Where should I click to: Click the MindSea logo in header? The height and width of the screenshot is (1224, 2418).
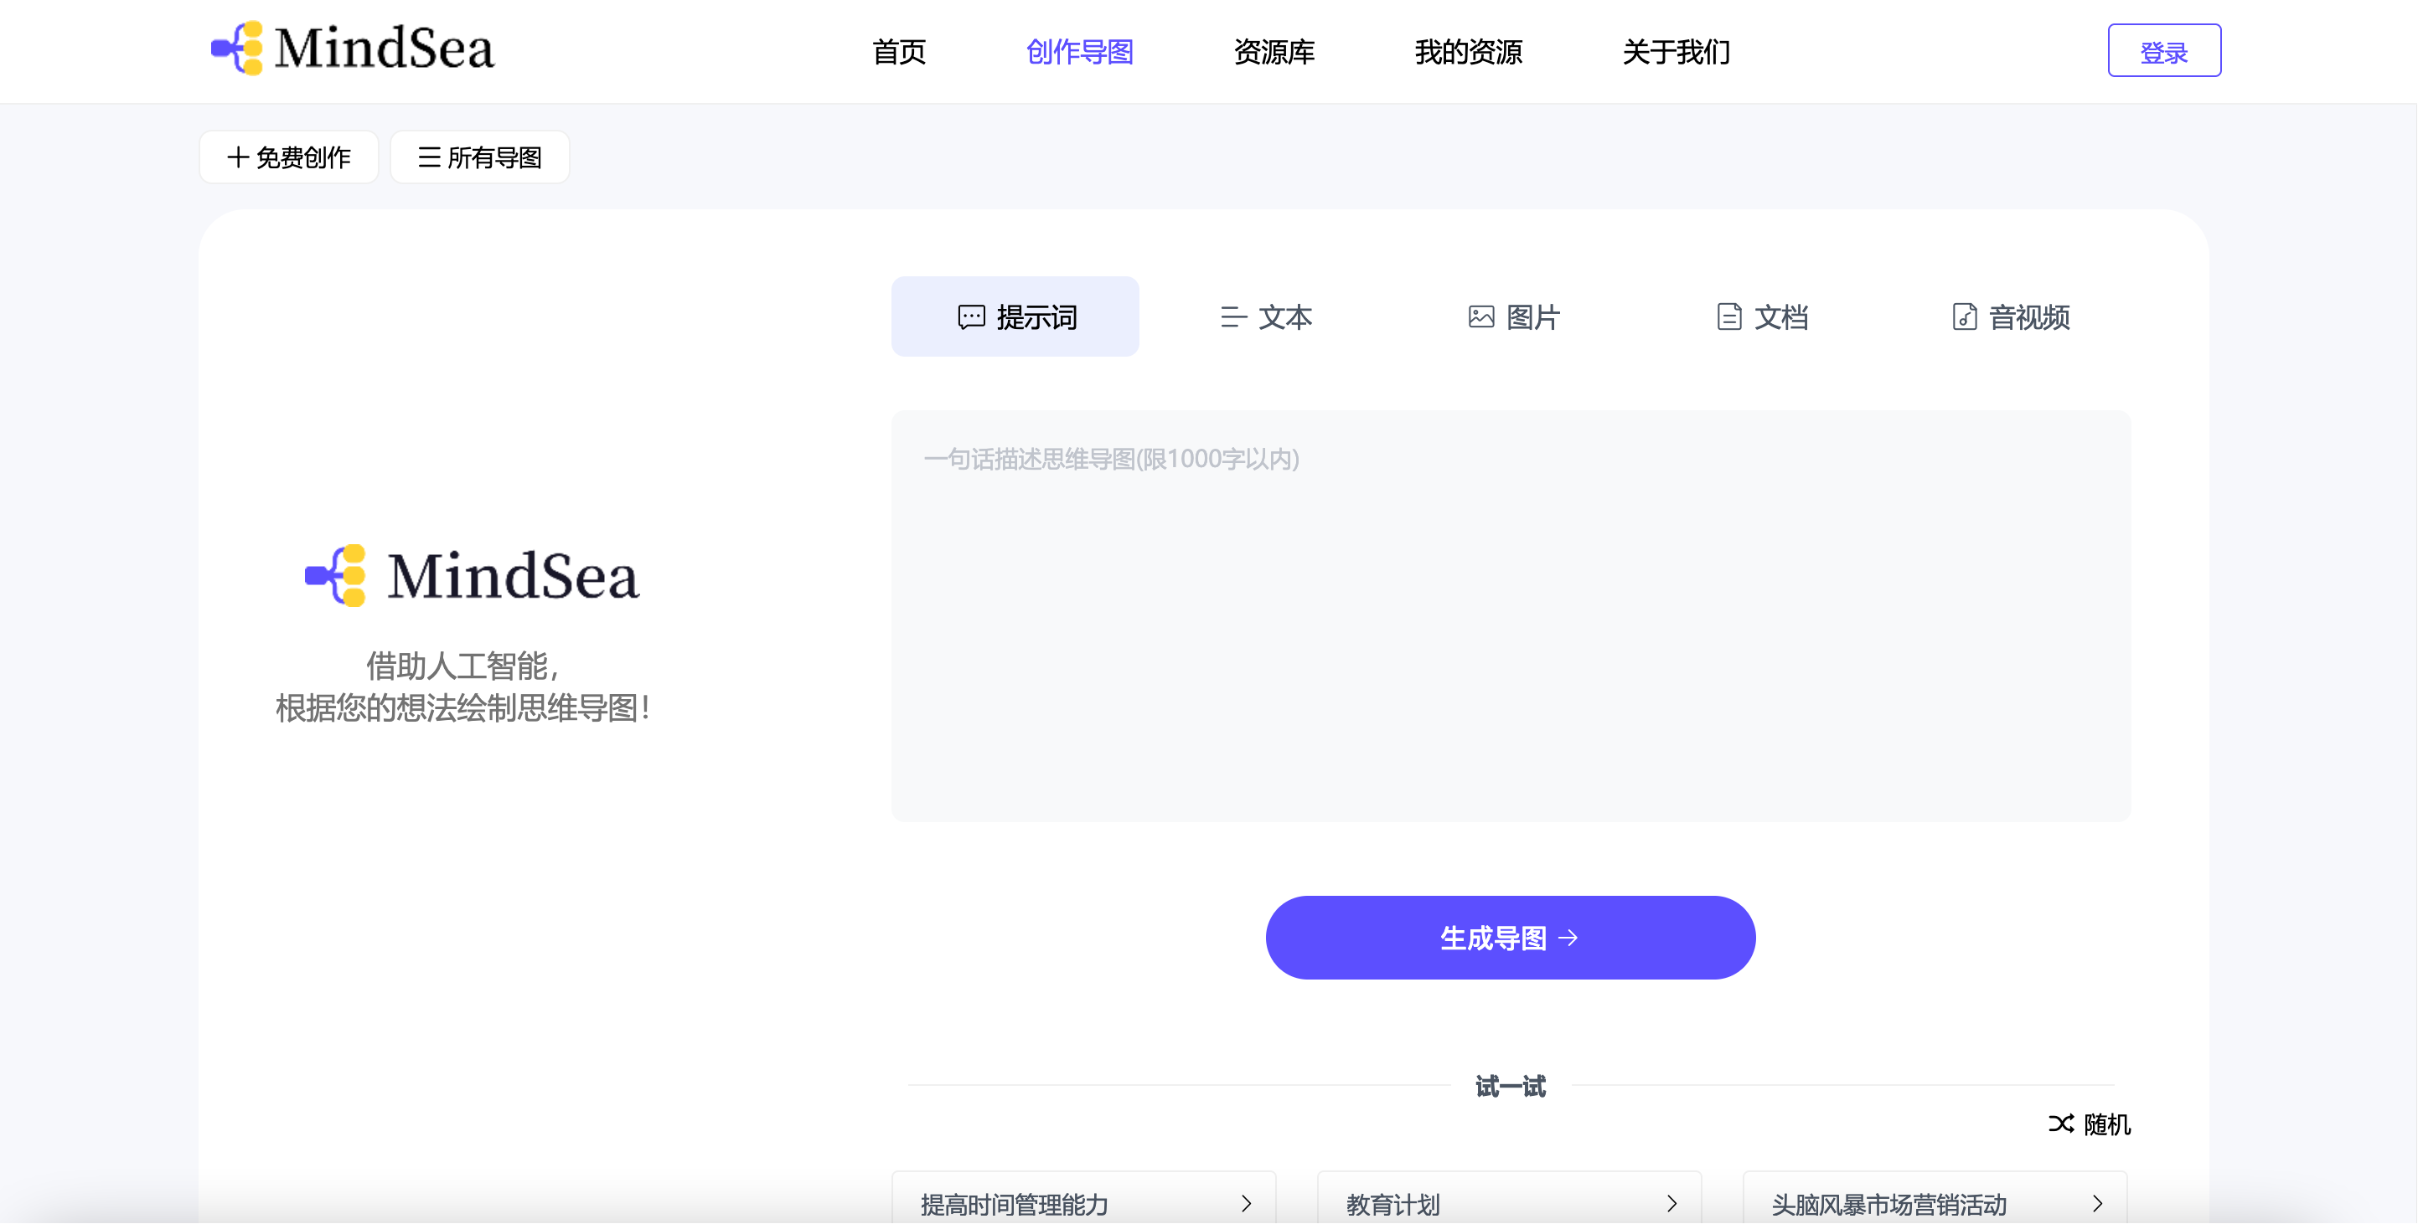pos(352,49)
